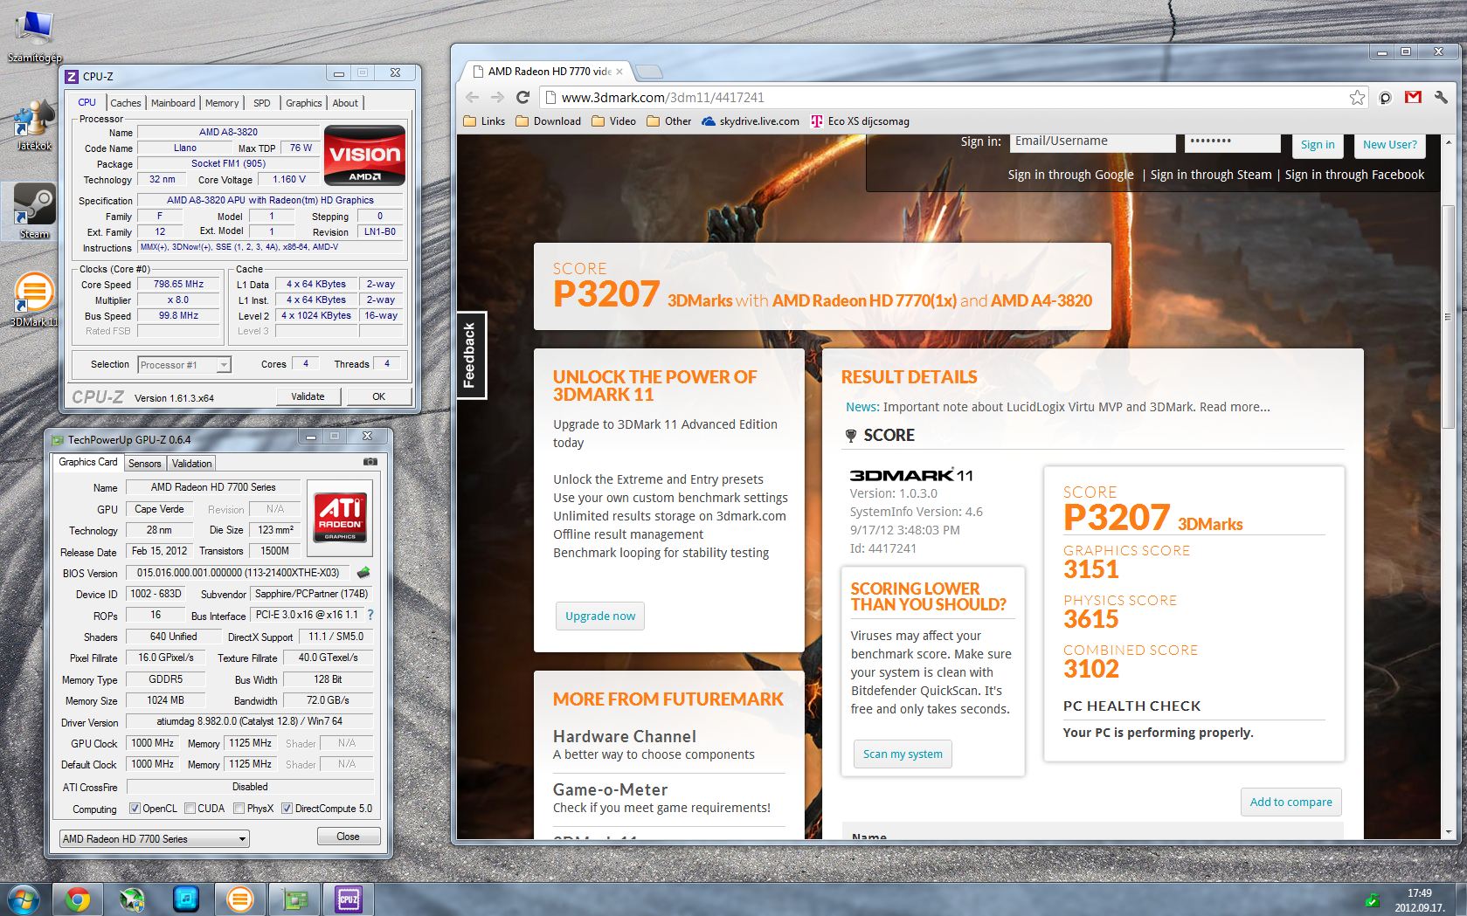Switch to CPU-Z Graphics tab

(x=304, y=103)
